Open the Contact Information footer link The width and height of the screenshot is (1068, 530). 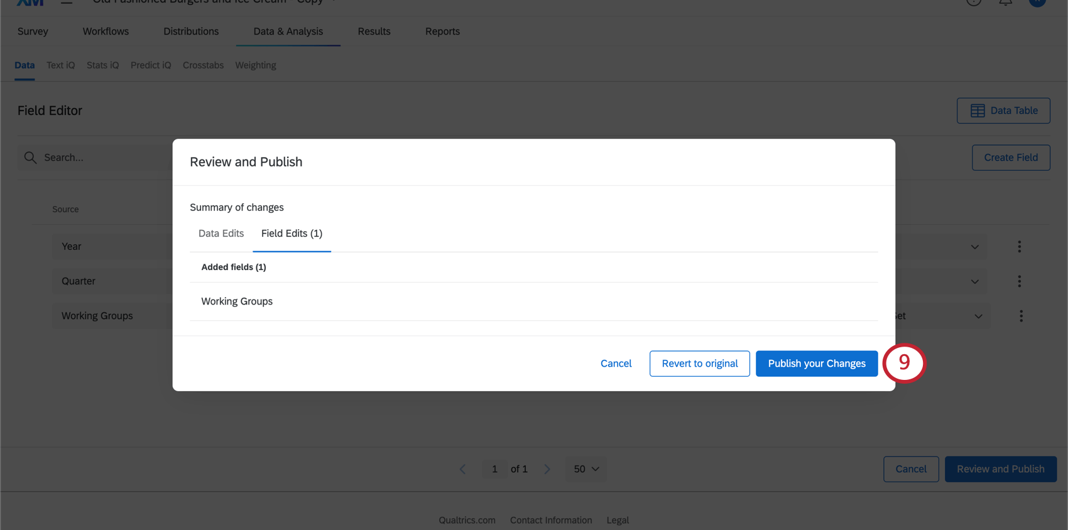coord(551,520)
